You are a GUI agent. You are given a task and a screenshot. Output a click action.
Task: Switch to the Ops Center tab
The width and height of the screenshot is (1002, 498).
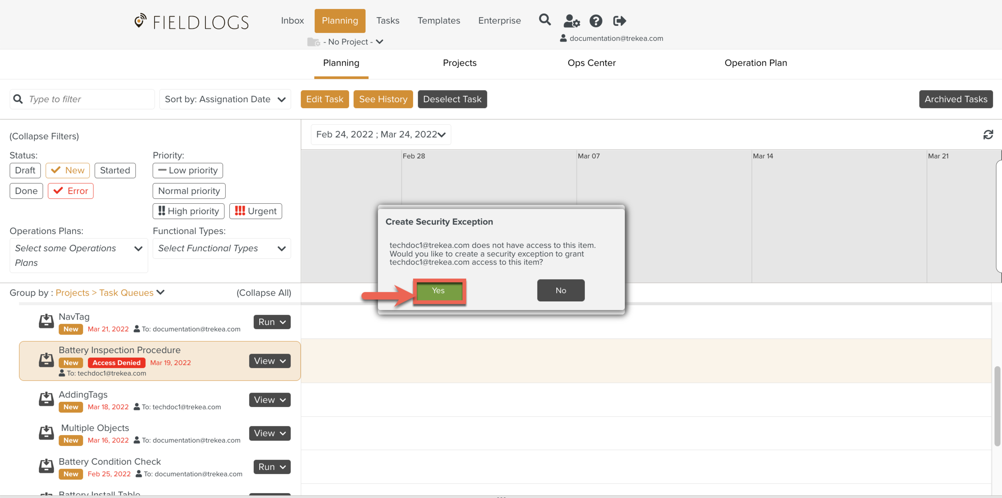point(591,63)
